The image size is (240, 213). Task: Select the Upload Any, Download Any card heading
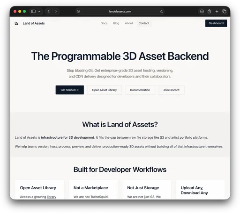194,190
